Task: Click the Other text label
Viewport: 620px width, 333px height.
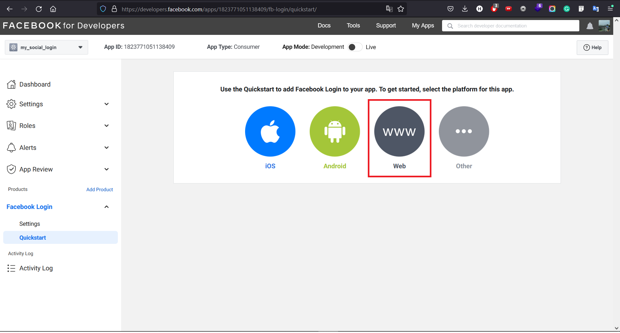Action: 464,166
